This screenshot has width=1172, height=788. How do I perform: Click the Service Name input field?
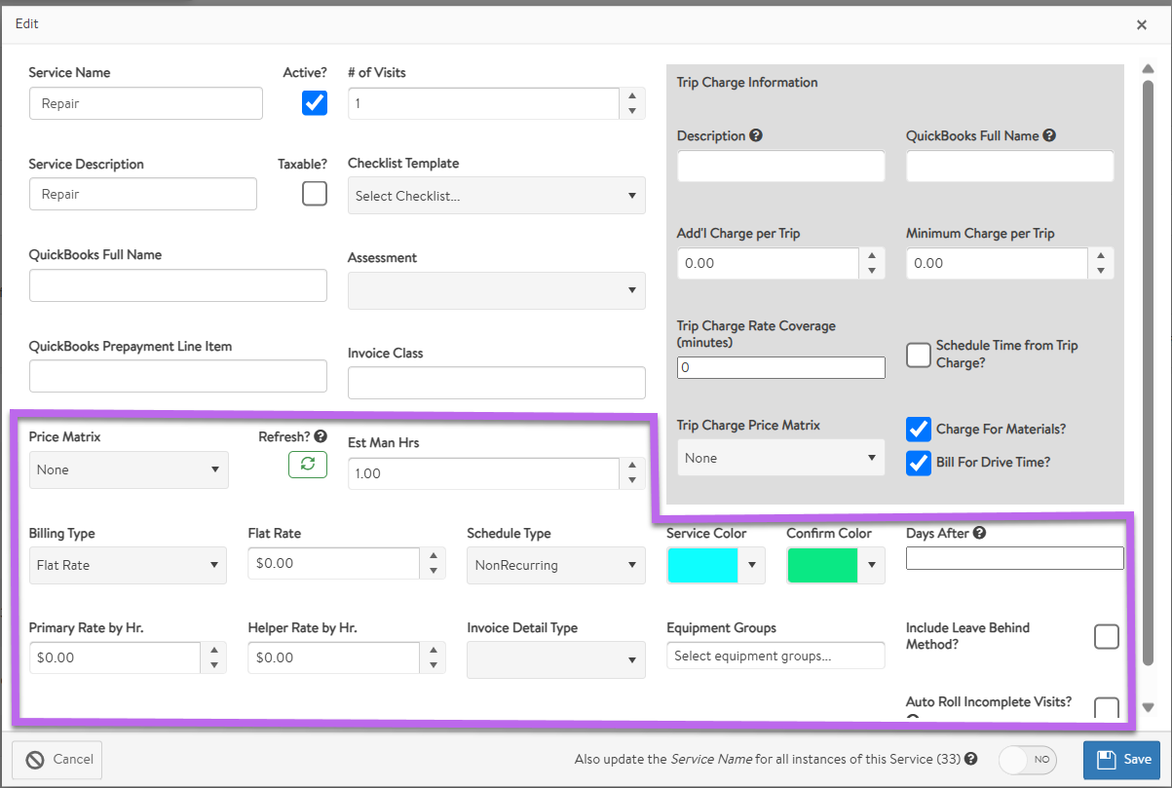click(146, 103)
